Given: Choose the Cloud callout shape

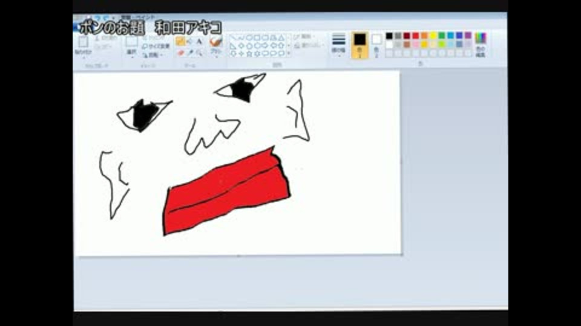Looking at the screenshot, I should pos(281,54).
